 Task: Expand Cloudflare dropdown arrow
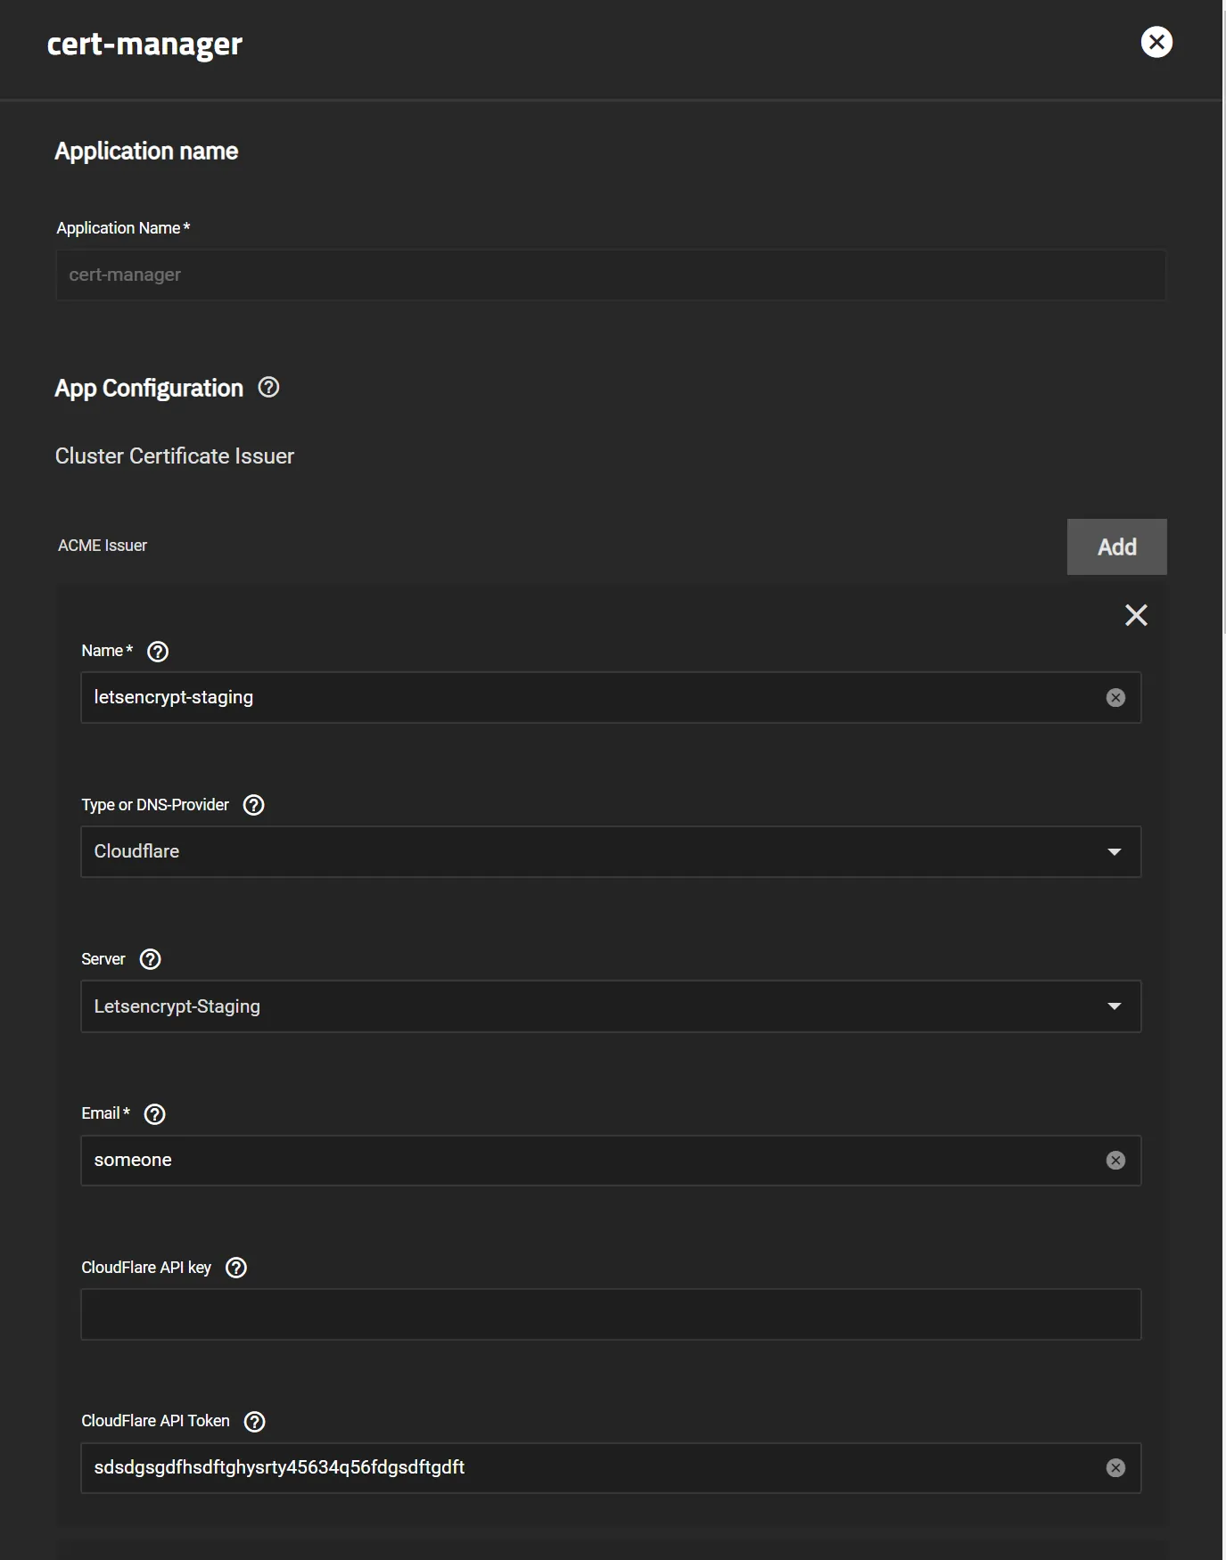(x=1114, y=852)
